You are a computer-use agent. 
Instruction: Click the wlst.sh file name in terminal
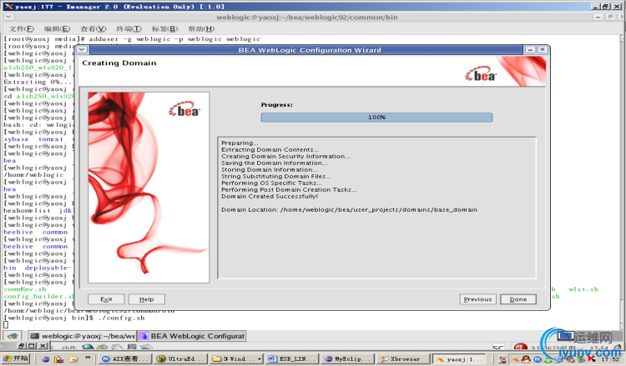click(x=583, y=289)
